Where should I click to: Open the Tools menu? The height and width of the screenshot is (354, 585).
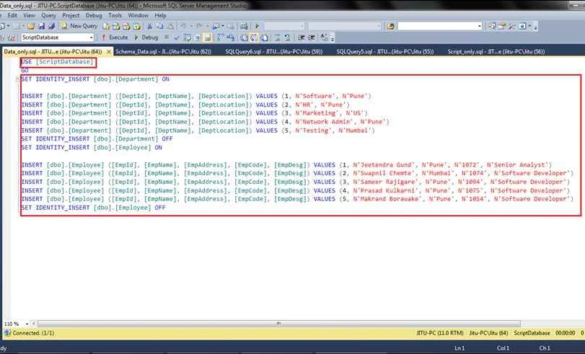click(x=115, y=15)
